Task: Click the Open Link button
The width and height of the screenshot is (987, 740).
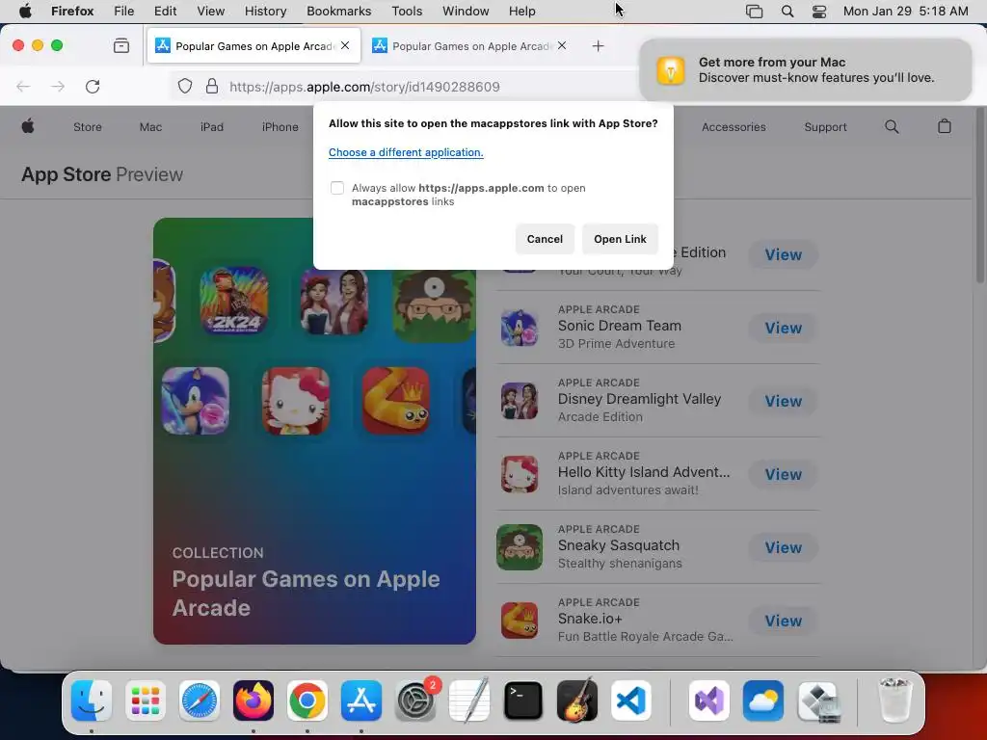Action: [620, 239]
